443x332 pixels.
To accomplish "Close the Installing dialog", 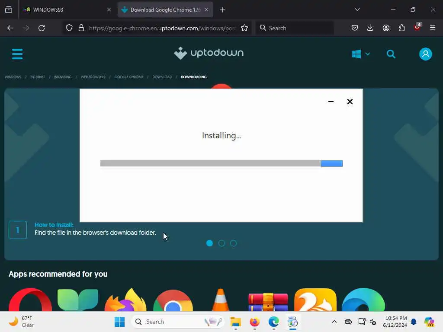I will tap(350, 102).
